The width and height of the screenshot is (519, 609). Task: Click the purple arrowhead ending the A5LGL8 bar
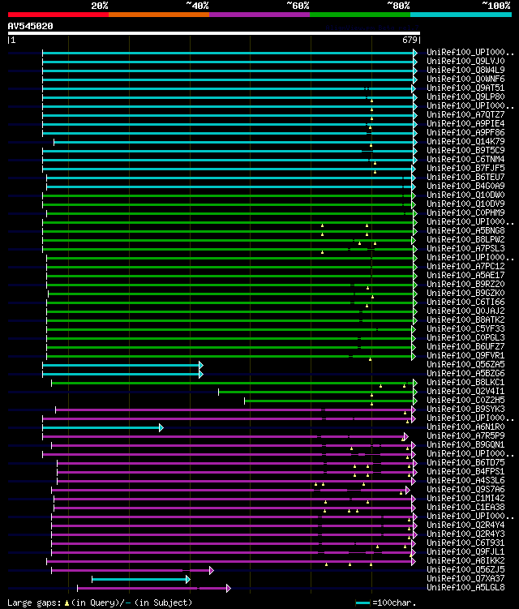[229, 589]
